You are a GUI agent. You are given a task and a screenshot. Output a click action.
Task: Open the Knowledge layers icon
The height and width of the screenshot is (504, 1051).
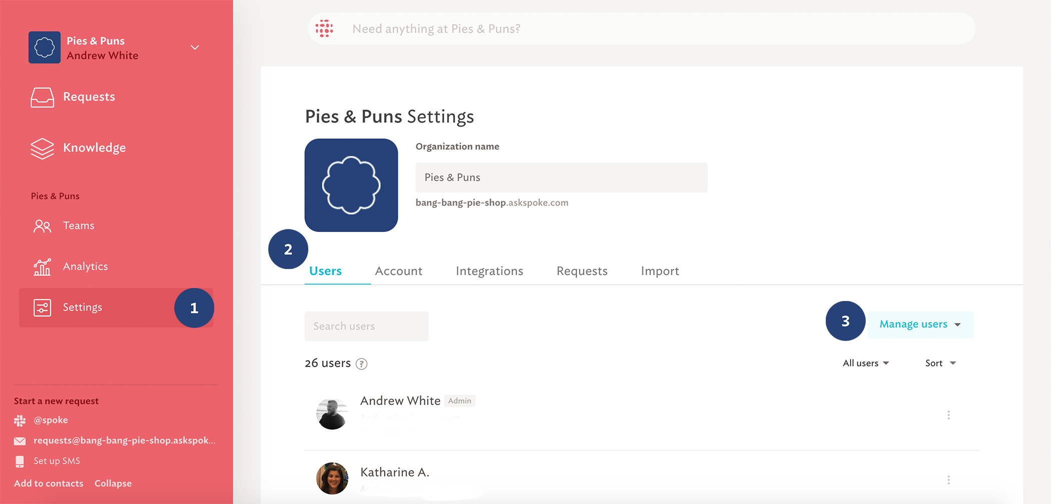42,148
